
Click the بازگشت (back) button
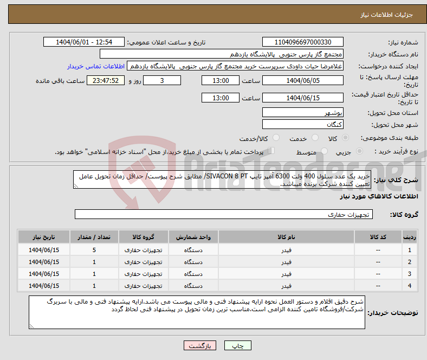[x=200, y=345]
